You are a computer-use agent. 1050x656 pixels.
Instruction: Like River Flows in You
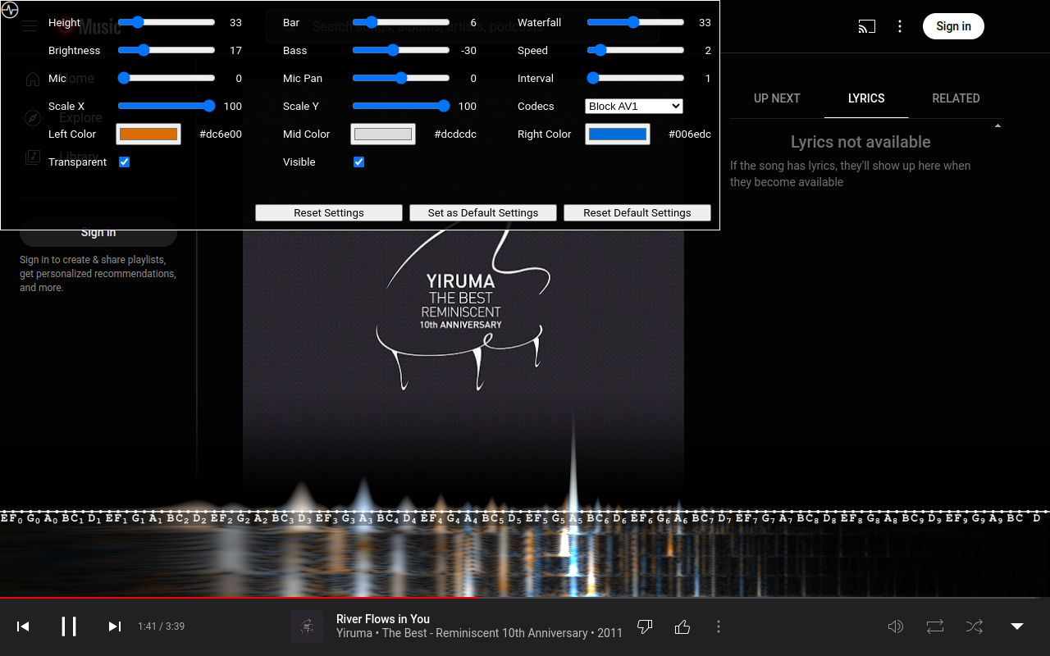coord(682,626)
